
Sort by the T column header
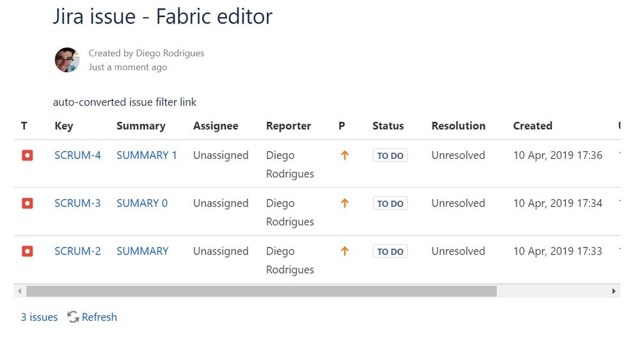pos(24,126)
